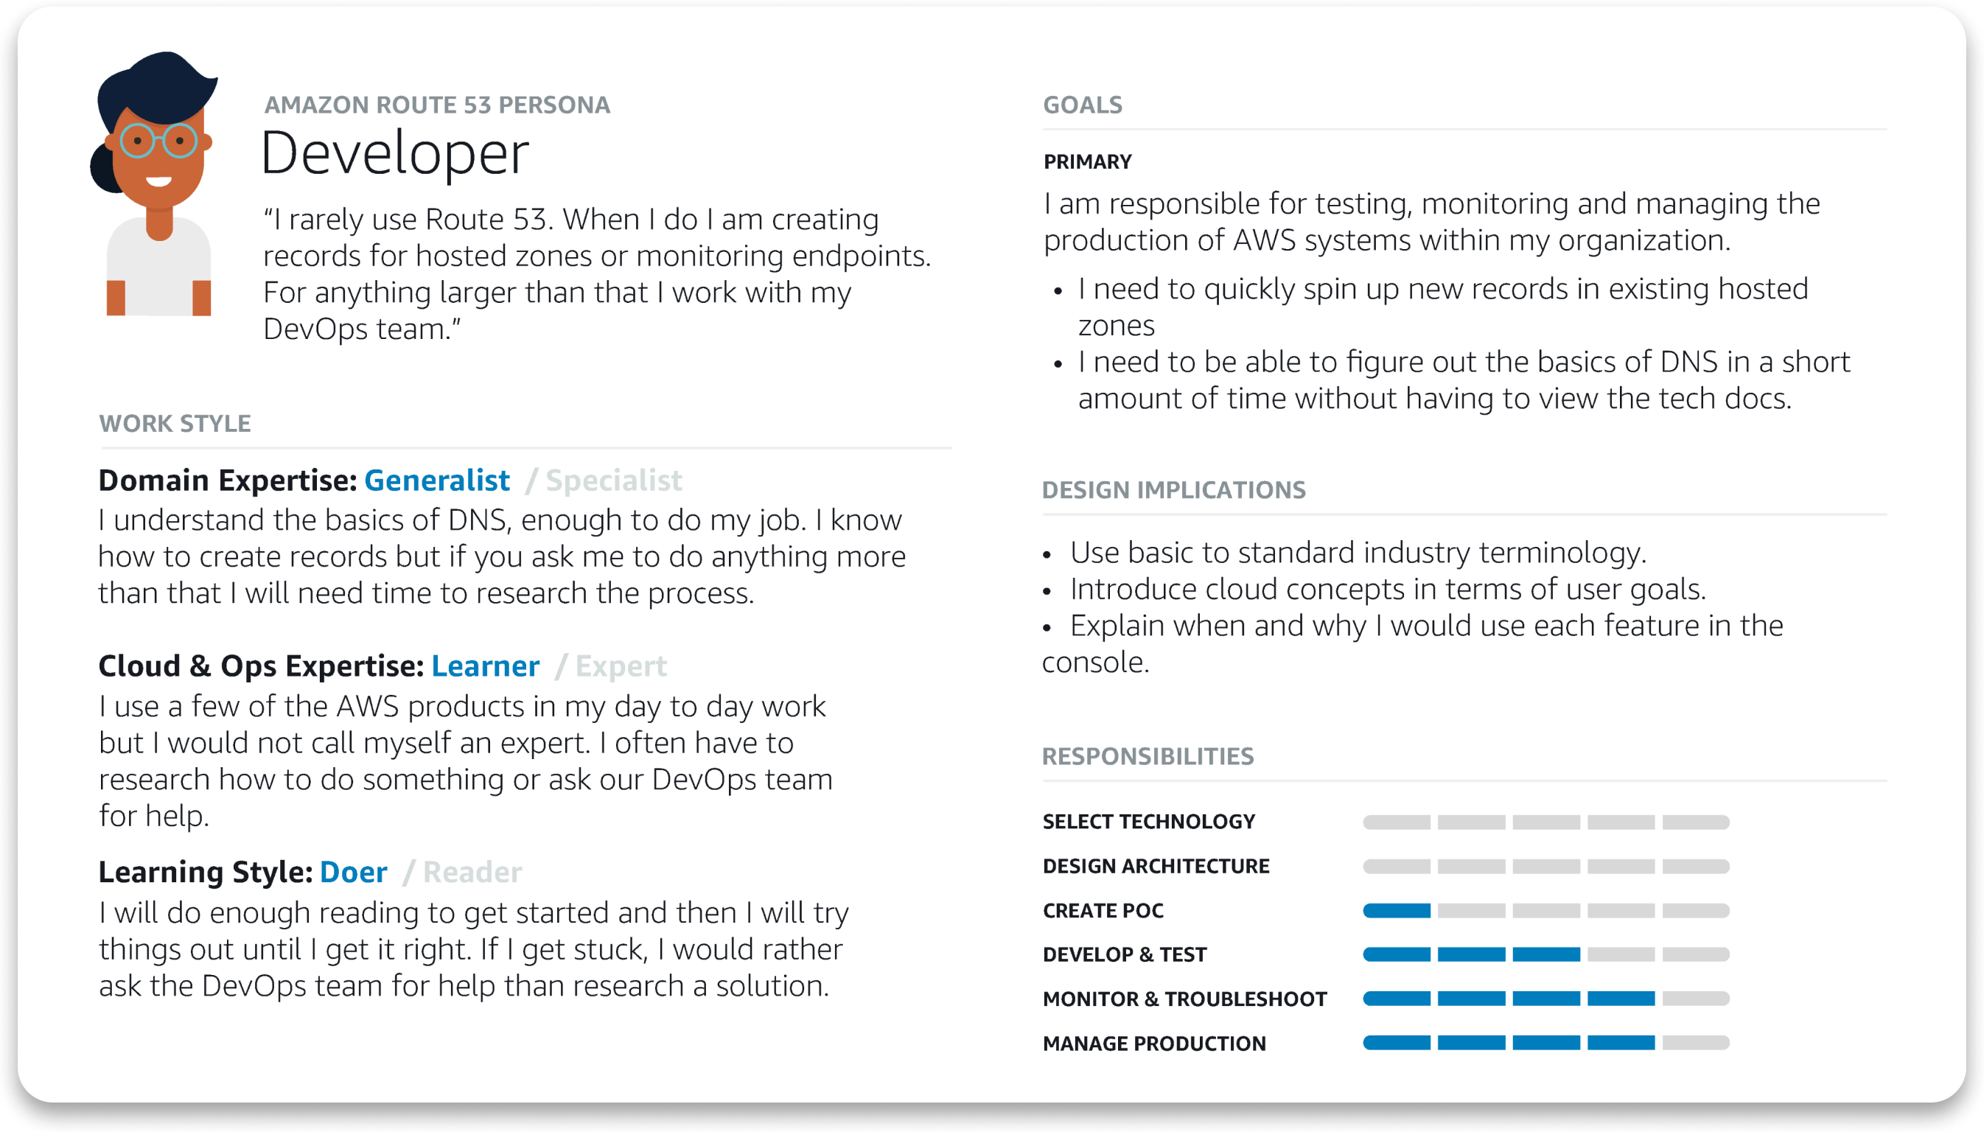This screenshot has height=1132, width=1984.
Task: Click the Design Architecture rating bar
Action: click(x=1545, y=866)
